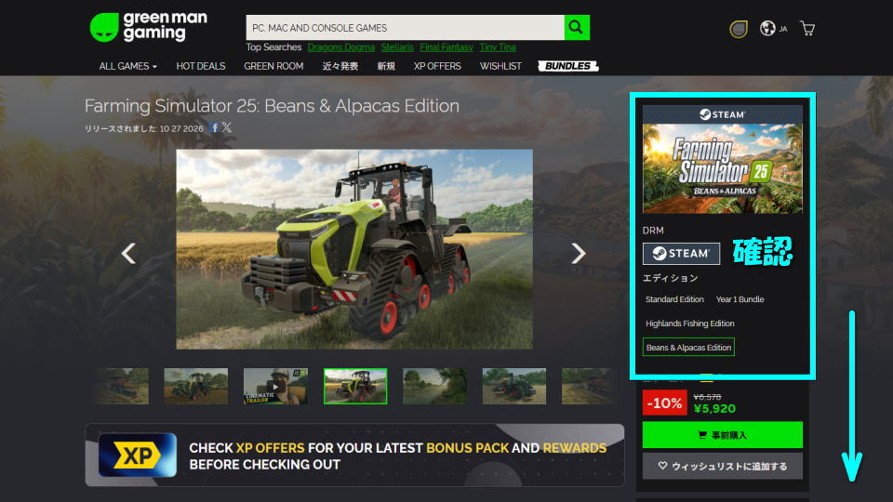
Task: Click the XP badge in banner
Action: [x=138, y=455]
